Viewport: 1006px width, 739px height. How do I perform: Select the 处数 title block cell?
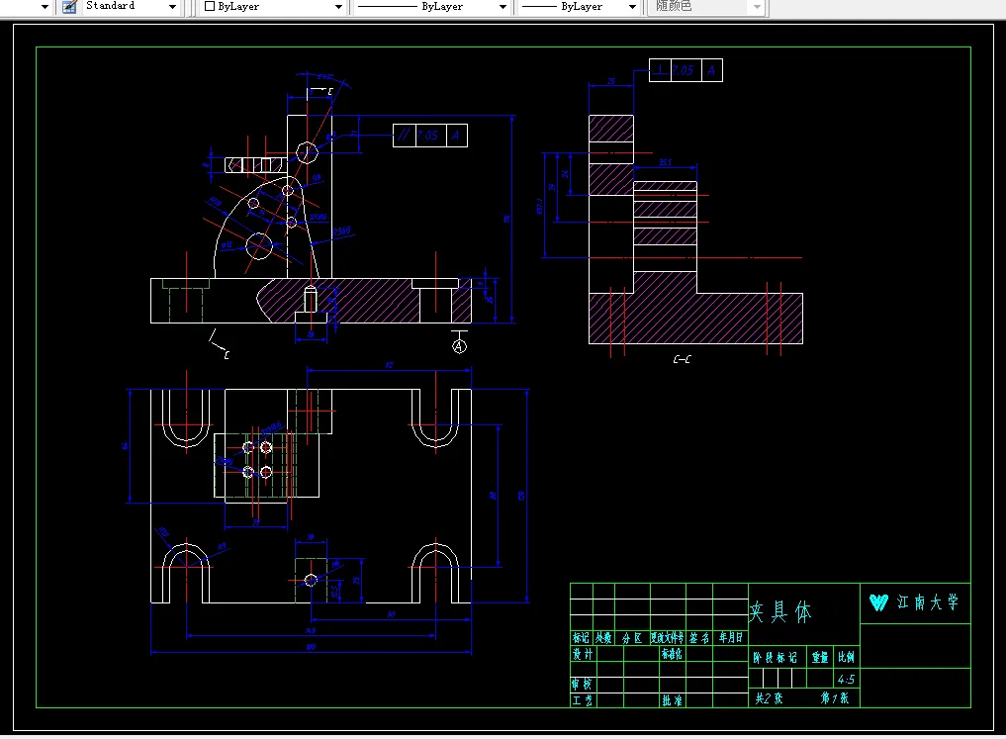[x=603, y=638]
